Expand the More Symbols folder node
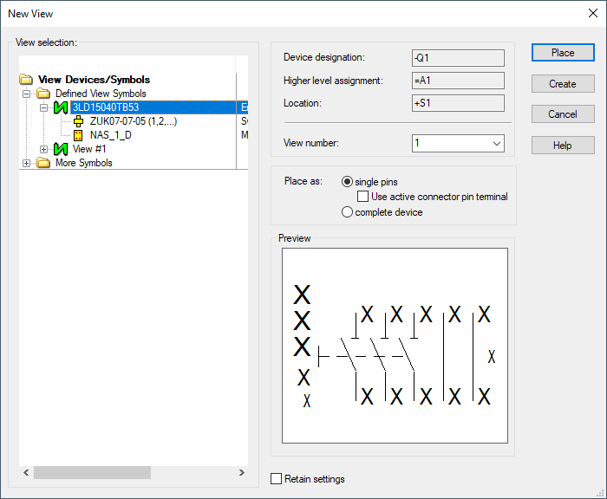This screenshot has height=499, width=607. (x=26, y=163)
